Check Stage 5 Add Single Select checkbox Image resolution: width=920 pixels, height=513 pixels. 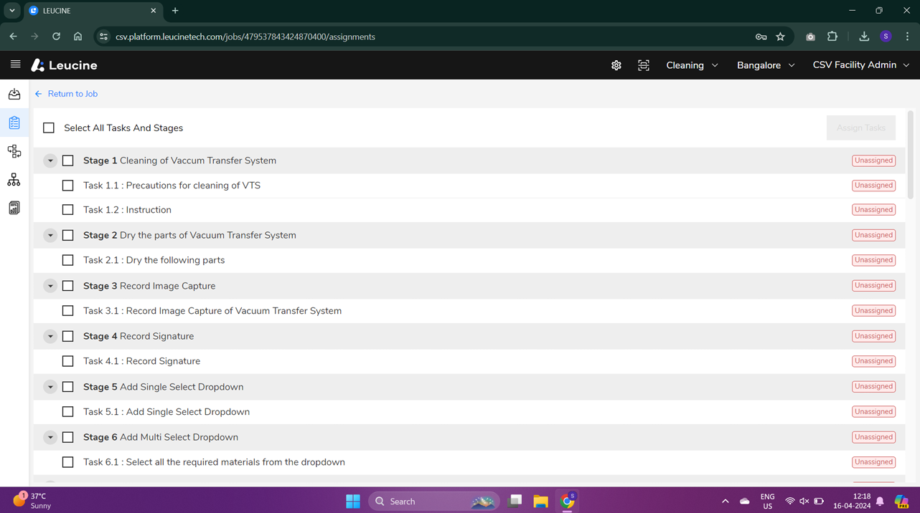tap(68, 387)
